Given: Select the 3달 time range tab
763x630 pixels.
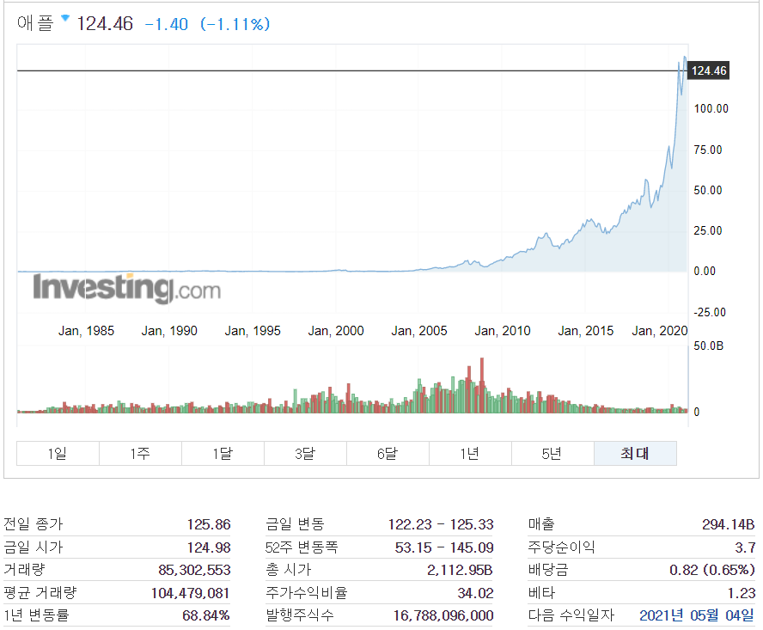Looking at the screenshot, I should point(305,453).
